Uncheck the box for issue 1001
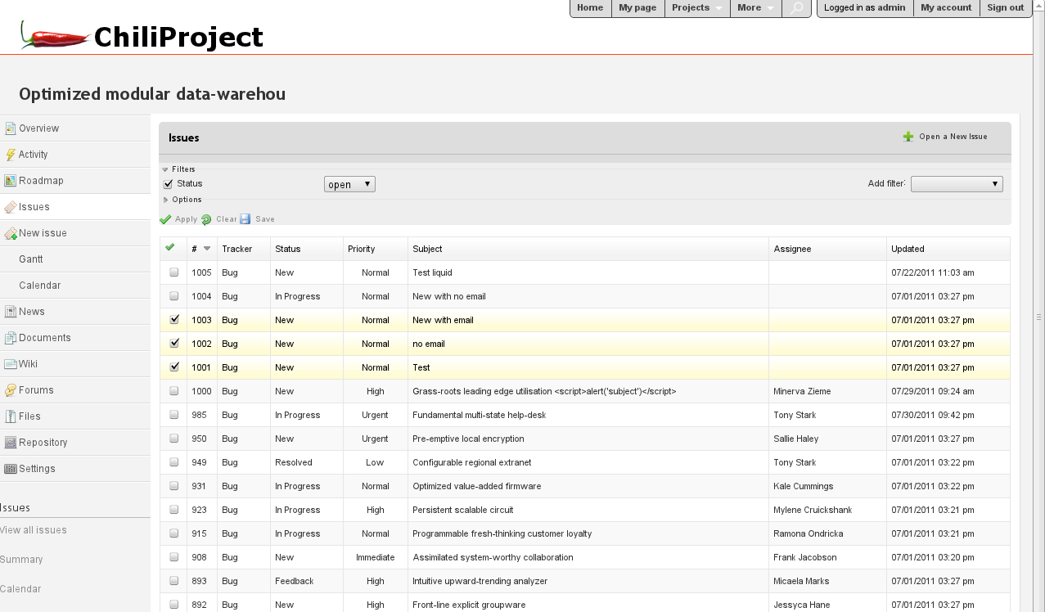 pos(174,367)
